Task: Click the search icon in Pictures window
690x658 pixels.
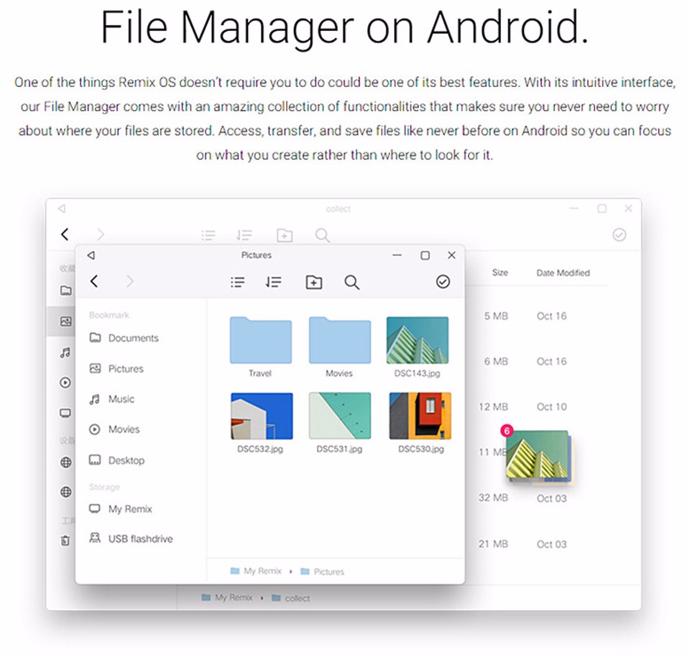Action: click(351, 283)
